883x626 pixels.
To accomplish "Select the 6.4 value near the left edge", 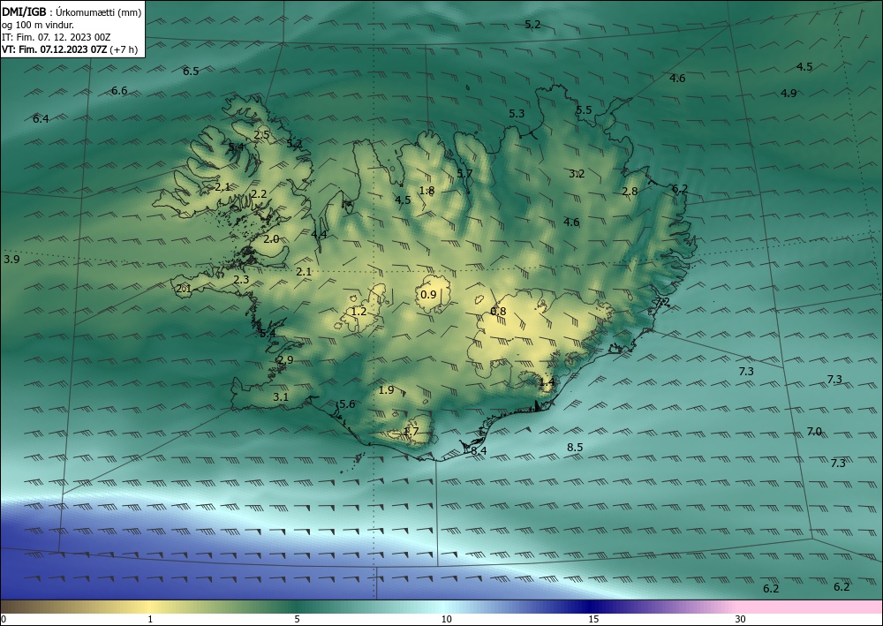I will [x=41, y=119].
